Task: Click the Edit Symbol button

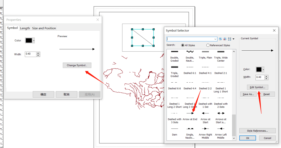Action: coord(258,87)
